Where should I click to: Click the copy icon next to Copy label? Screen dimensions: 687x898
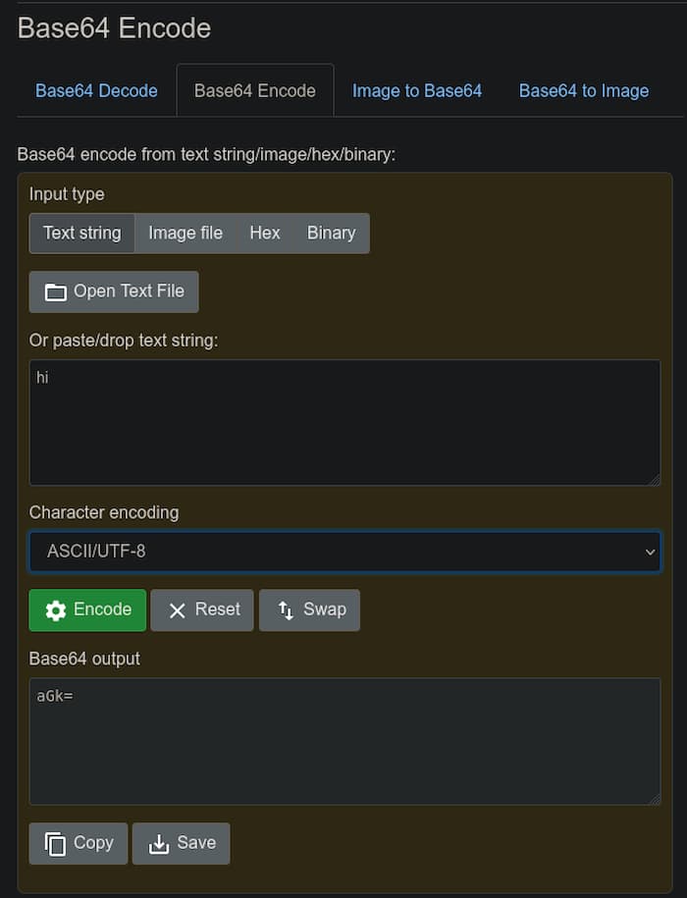click(56, 842)
